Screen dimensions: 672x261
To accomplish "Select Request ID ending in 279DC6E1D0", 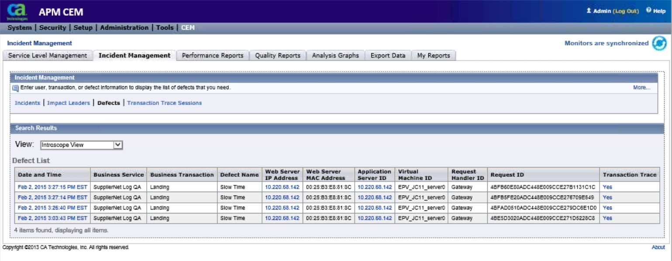I will [544, 208].
